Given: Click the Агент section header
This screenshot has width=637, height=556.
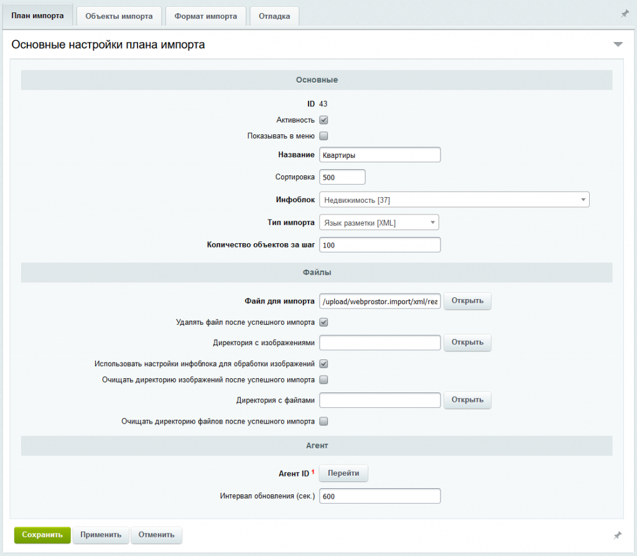Looking at the screenshot, I should point(317,445).
